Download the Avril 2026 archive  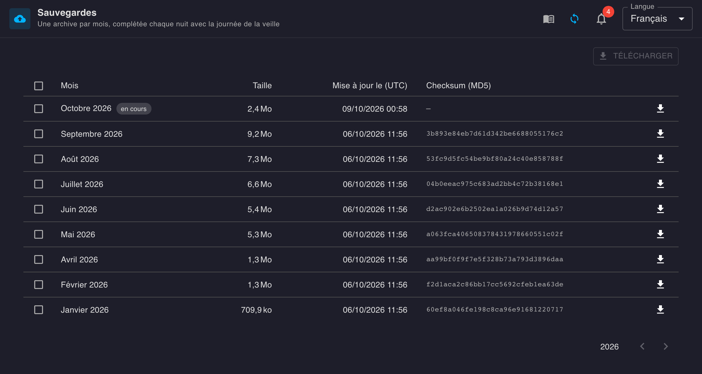(660, 259)
